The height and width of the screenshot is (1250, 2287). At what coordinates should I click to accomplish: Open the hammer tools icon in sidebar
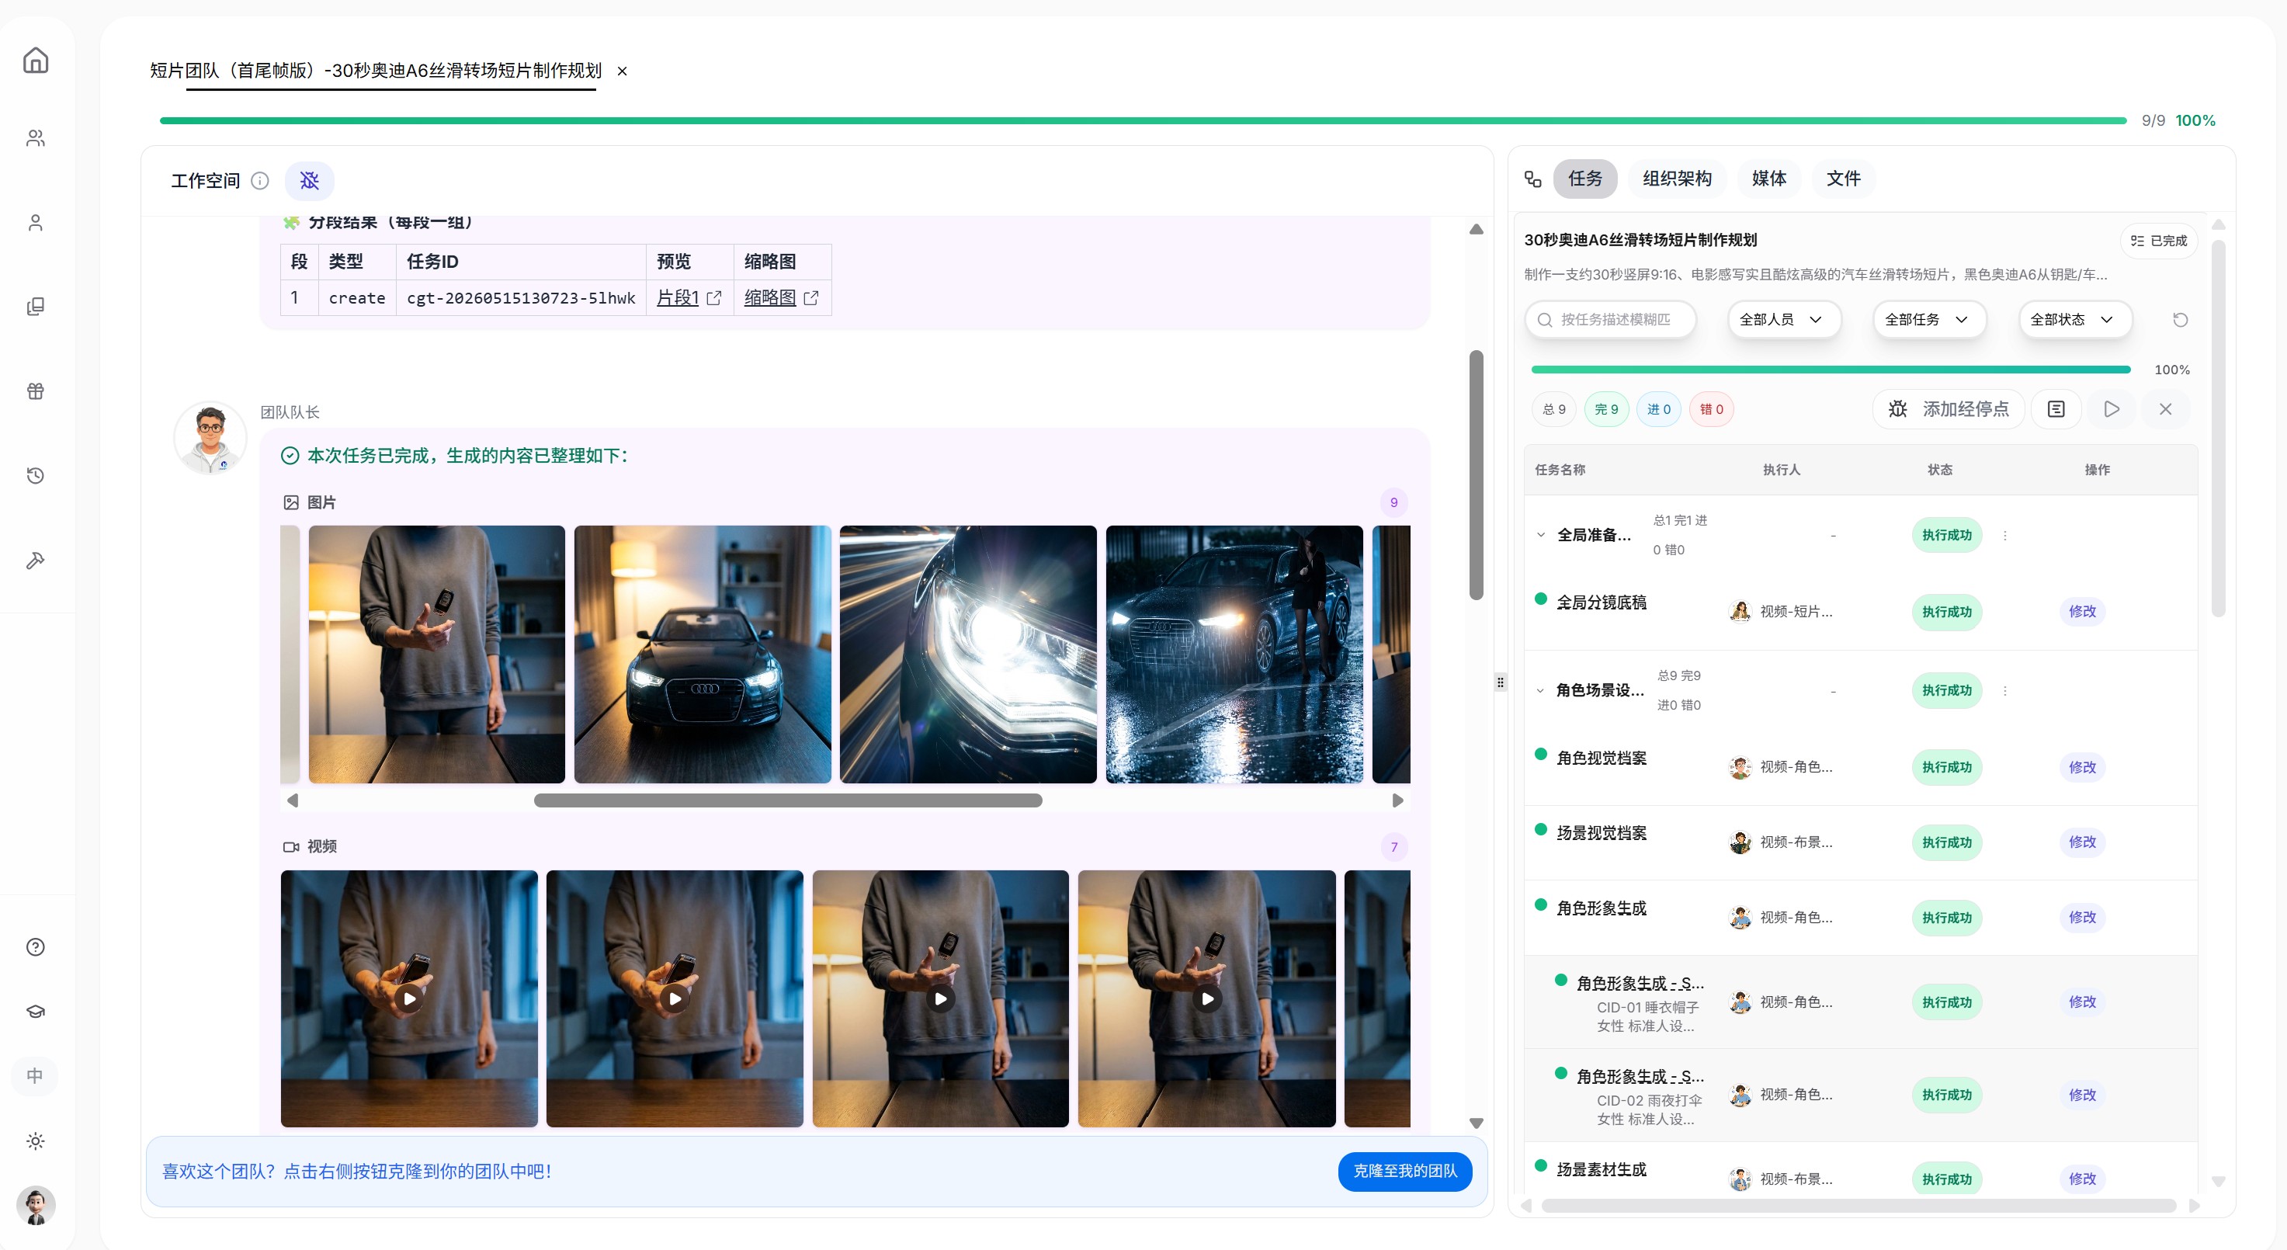(x=36, y=561)
